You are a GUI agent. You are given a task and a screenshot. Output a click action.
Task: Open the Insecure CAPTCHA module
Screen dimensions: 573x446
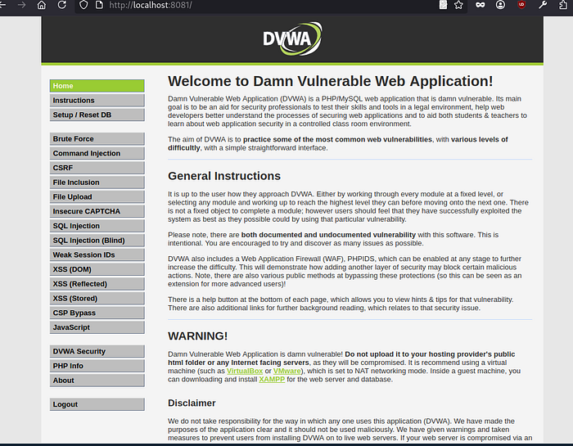pos(97,211)
